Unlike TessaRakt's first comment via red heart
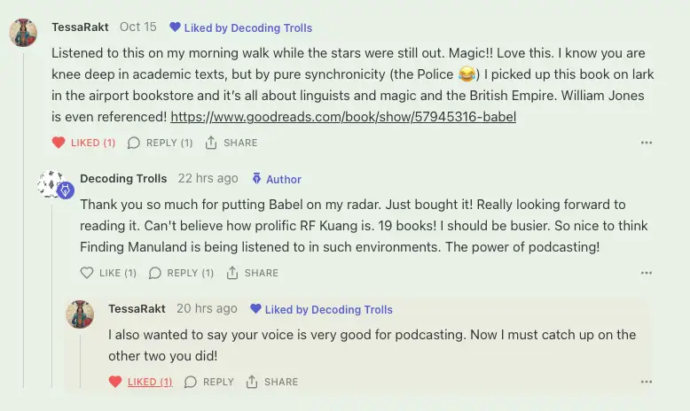 coord(59,143)
